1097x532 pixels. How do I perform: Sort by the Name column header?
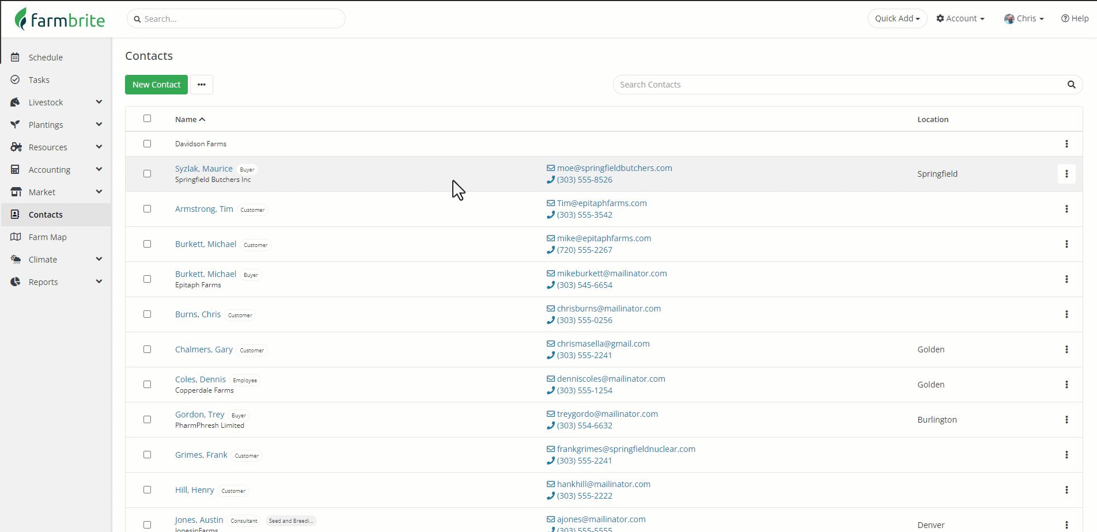click(x=190, y=119)
